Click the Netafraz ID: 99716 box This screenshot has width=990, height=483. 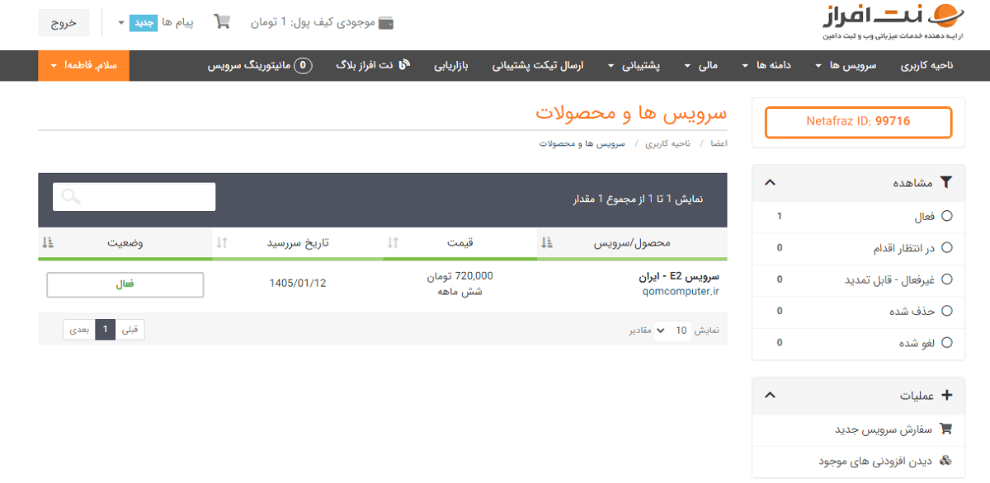pos(858,122)
